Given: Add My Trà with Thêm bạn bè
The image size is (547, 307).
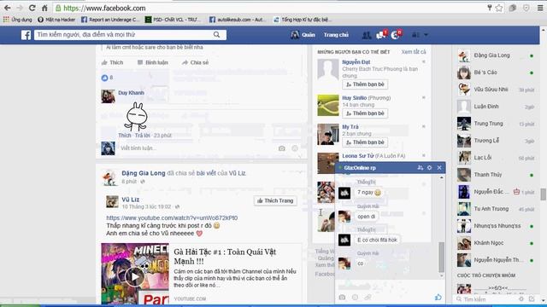Looking at the screenshot, I should (x=365, y=142).
